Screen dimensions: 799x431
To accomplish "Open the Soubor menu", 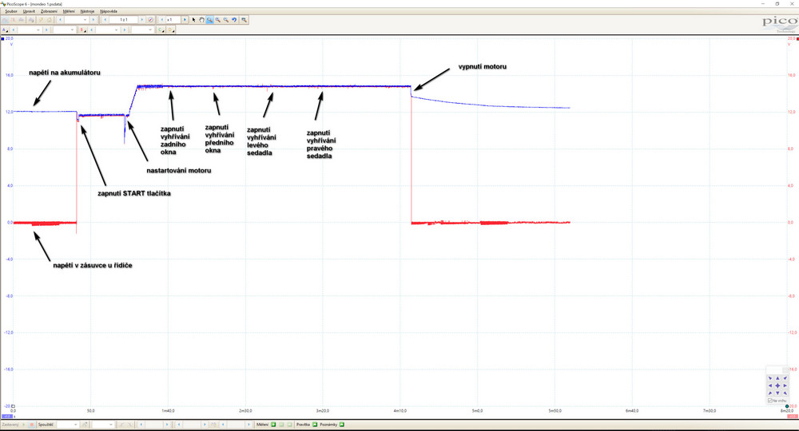I will click(x=11, y=11).
